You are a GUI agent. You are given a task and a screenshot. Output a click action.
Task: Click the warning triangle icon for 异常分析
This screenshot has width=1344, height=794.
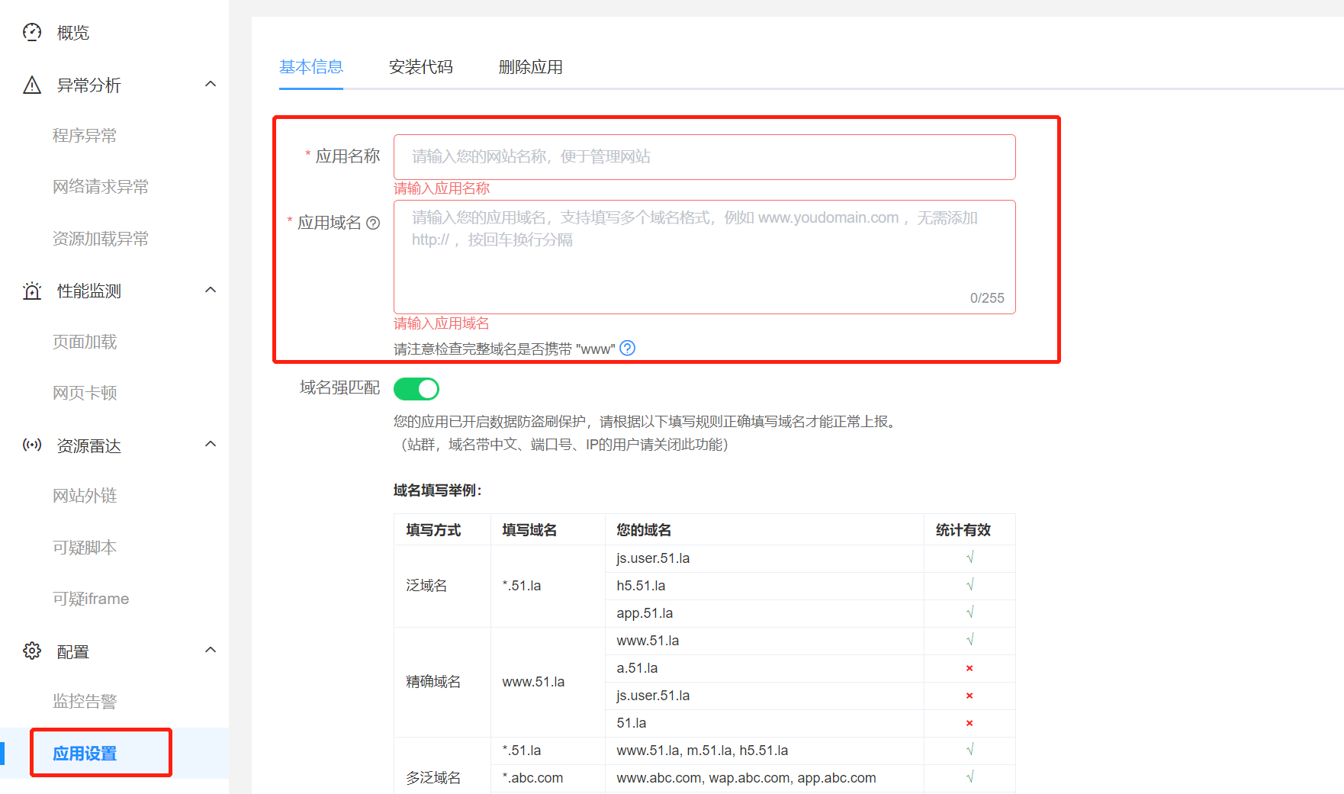tap(32, 85)
